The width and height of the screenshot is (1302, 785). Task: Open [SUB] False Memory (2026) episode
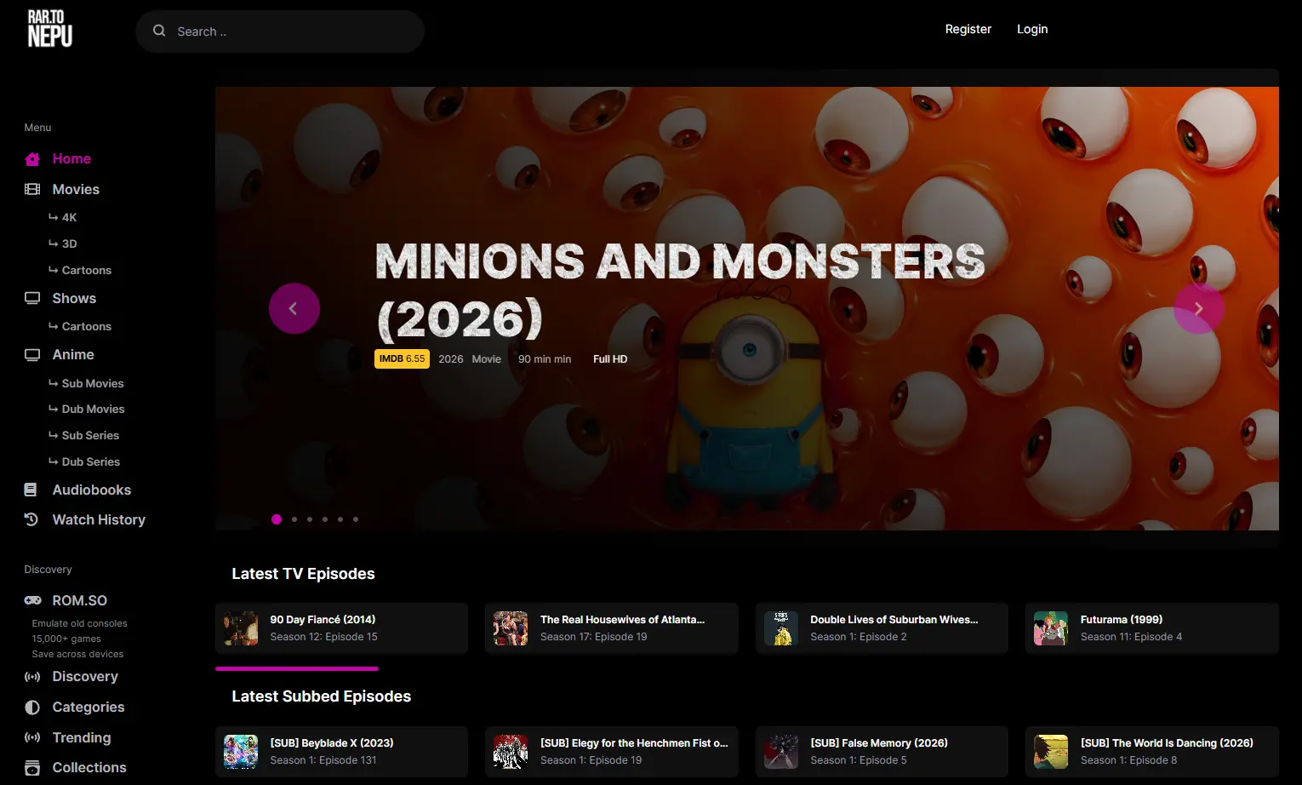882,752
